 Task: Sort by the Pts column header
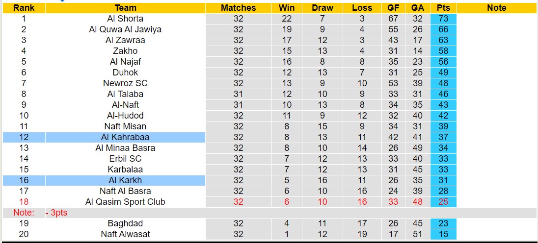point(443,8)
